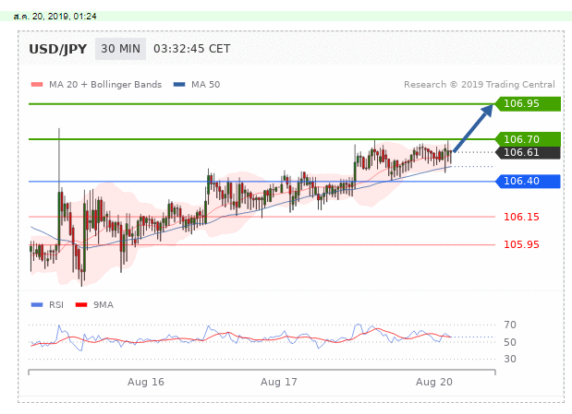This screenshot has height=414, width=572.
Task: Click the black 106.61 current price tag
Action: pyautogui.click(x=528, y=152)
